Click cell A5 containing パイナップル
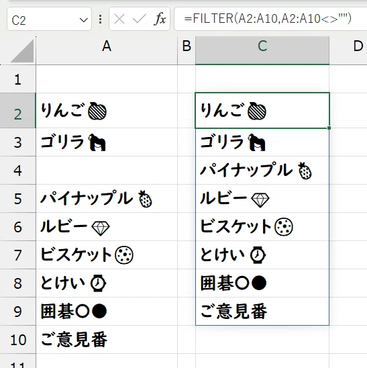This screenshot has width=367, height=368. click(x=107, y=199)
